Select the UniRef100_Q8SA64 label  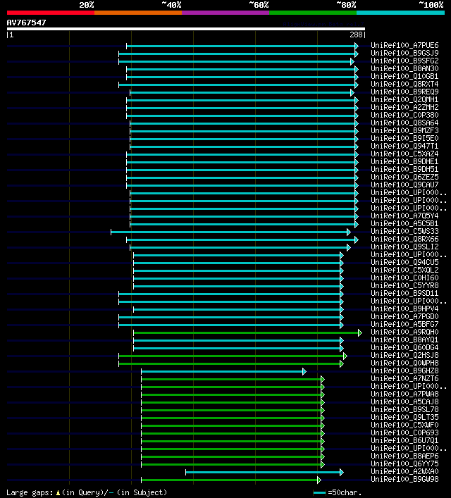404,123
